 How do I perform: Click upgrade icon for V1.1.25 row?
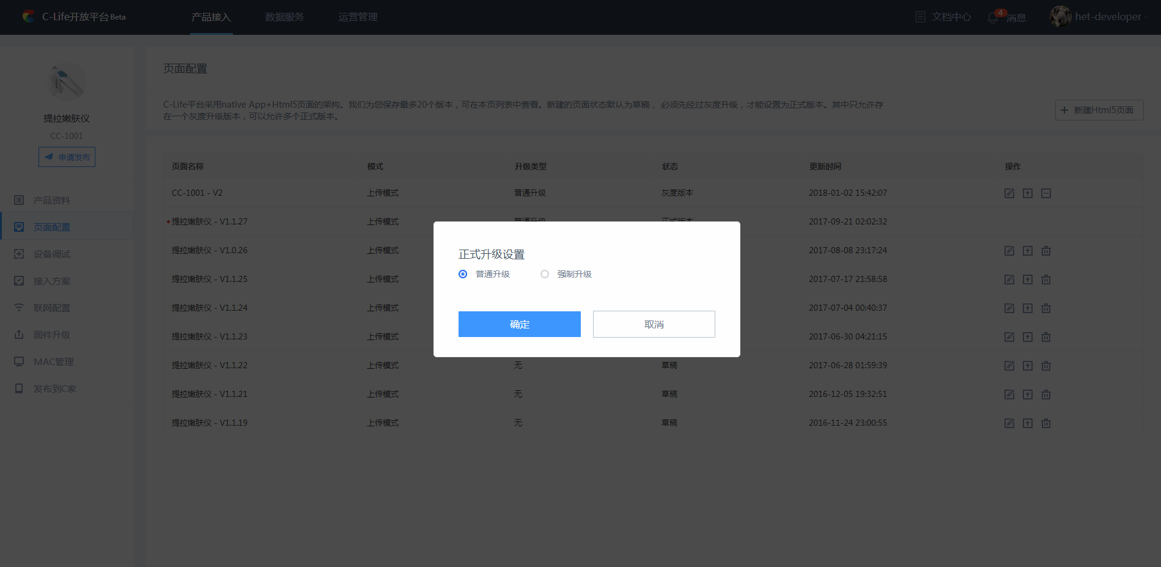coord(1028,280)
